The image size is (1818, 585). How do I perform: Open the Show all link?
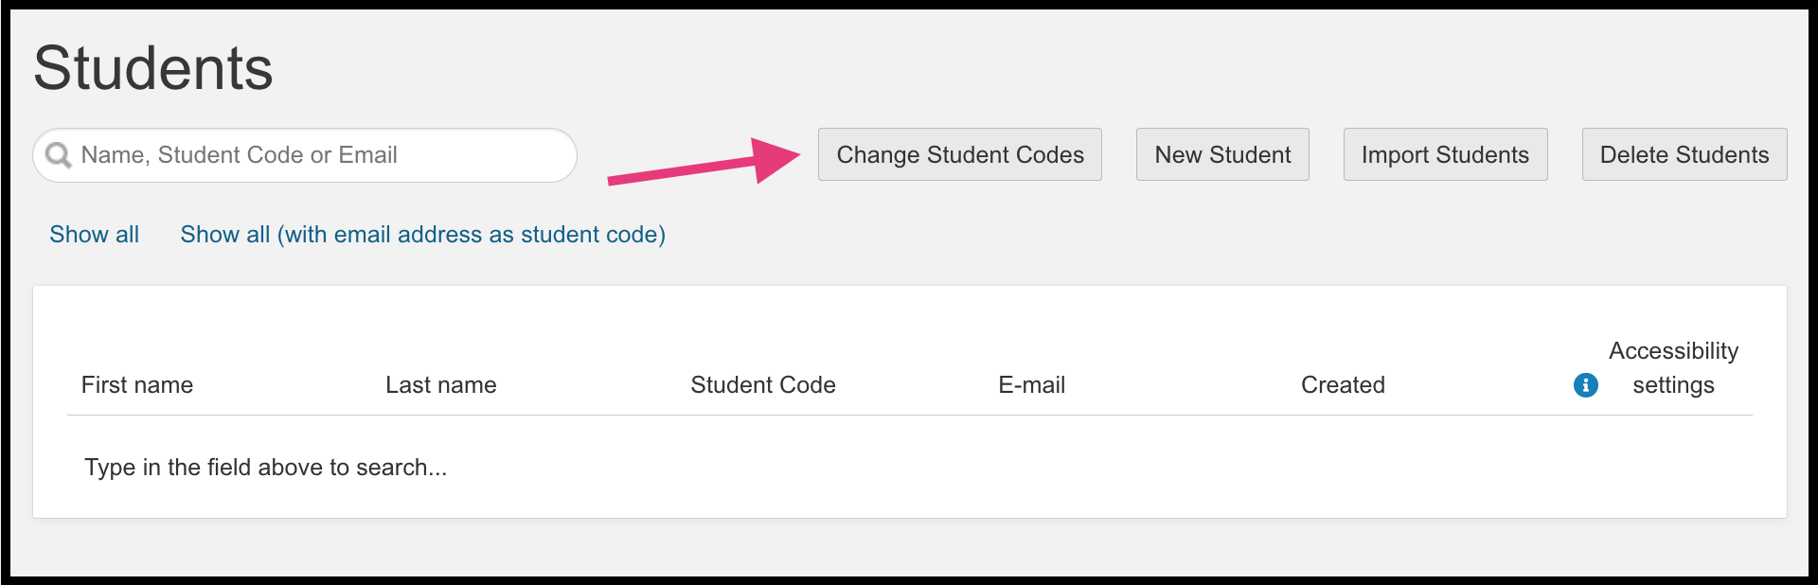[x=94, y=234]
